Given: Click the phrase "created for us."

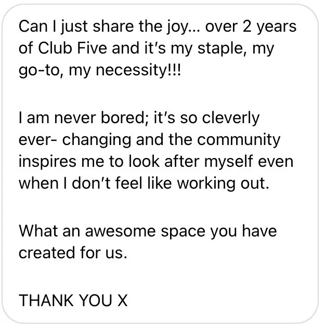Looking at the screenshot, I should pyautogui.click(x=73, y=253).
